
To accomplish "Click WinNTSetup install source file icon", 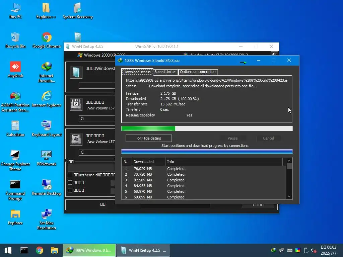I will (76, 72).
